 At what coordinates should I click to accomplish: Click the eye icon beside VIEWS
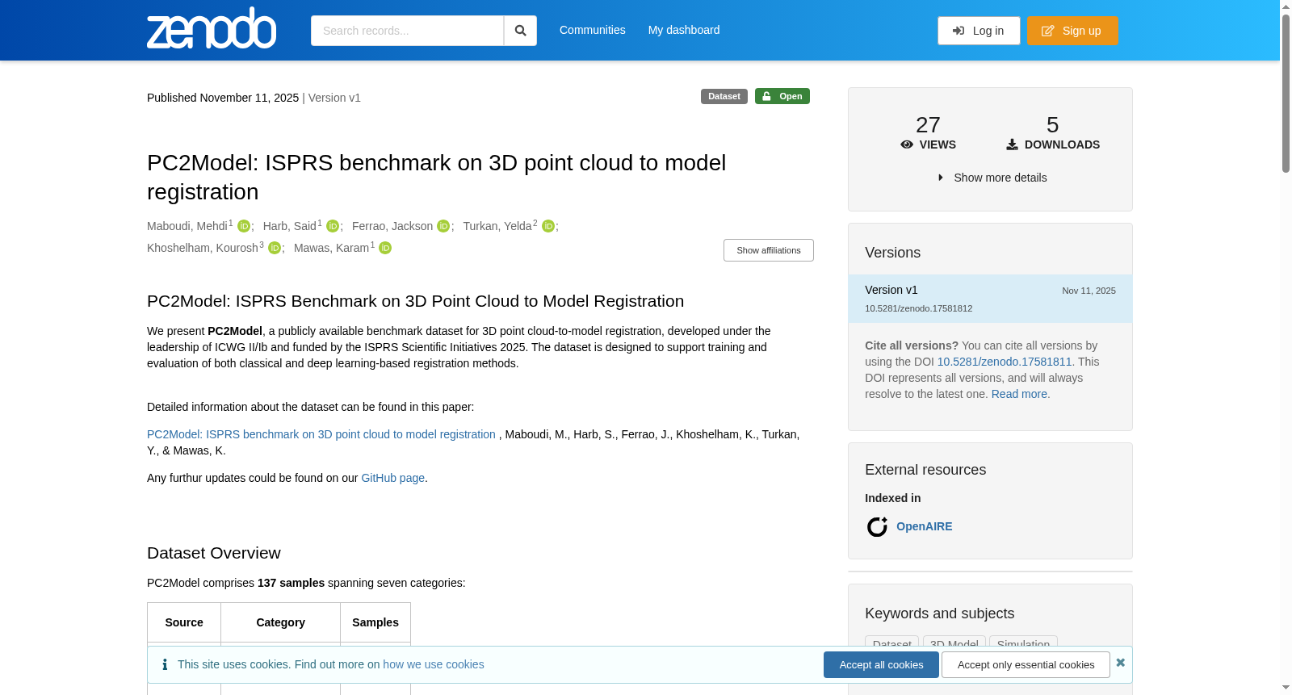907,144
